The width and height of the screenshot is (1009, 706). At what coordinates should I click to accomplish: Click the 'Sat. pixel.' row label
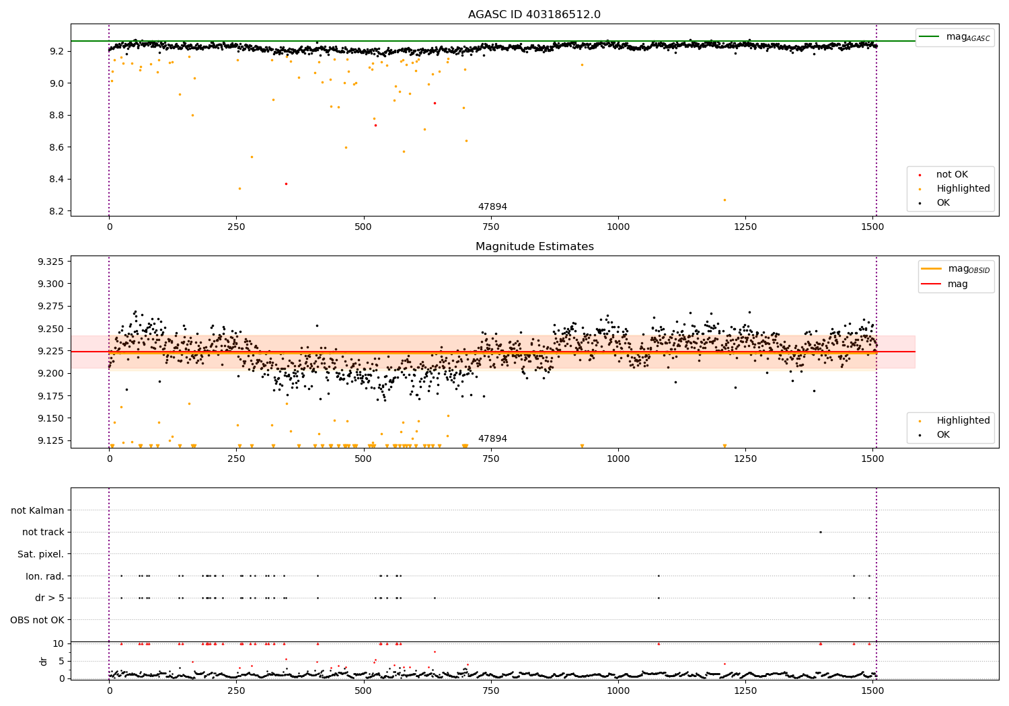pyautogui.click(x=41, y=554)
